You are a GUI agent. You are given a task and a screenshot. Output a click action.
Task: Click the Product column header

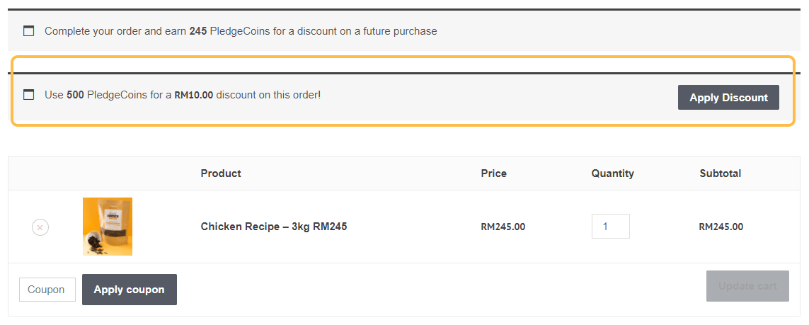coord(221,173)
